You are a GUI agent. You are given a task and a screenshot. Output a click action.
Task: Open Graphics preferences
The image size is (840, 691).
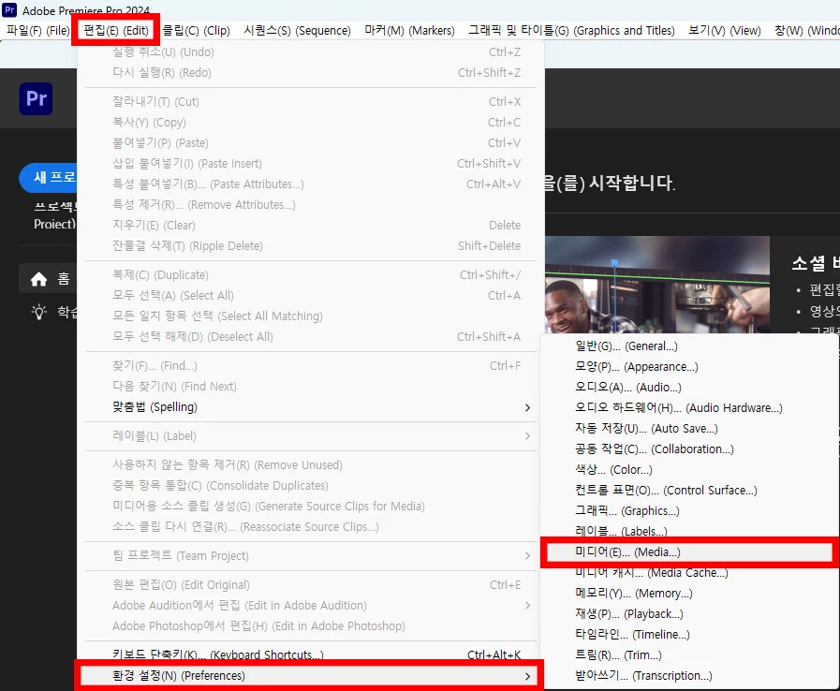[x=688, y=511]
